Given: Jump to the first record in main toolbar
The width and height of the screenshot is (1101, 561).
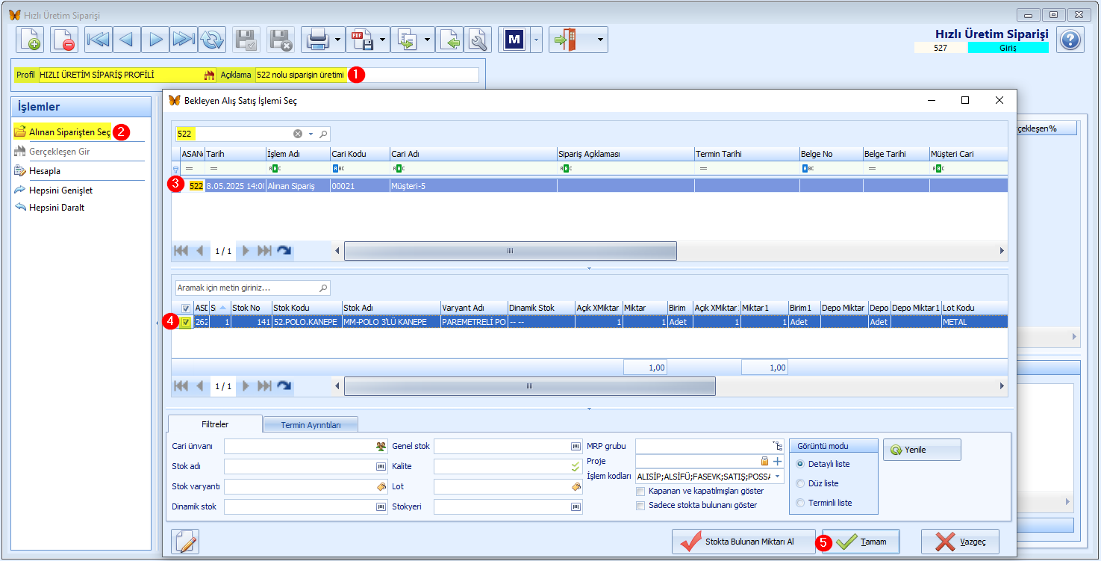Looking at the screenshot, I should point(98,40).
